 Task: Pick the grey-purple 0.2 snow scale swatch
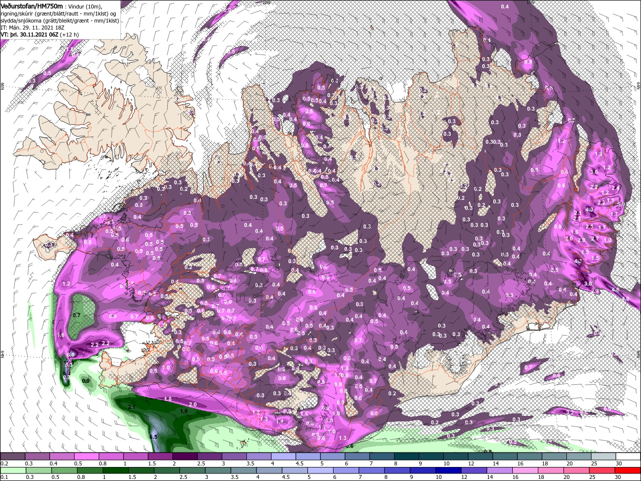point(13,456)
